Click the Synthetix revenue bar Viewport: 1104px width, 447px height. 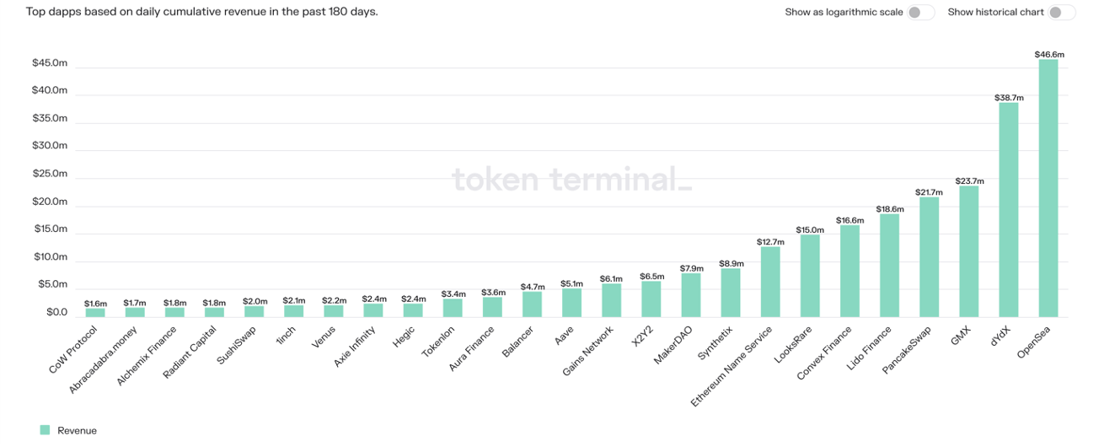[x=731, y=293]
